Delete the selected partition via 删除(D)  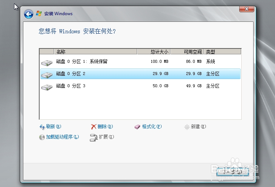105,126
